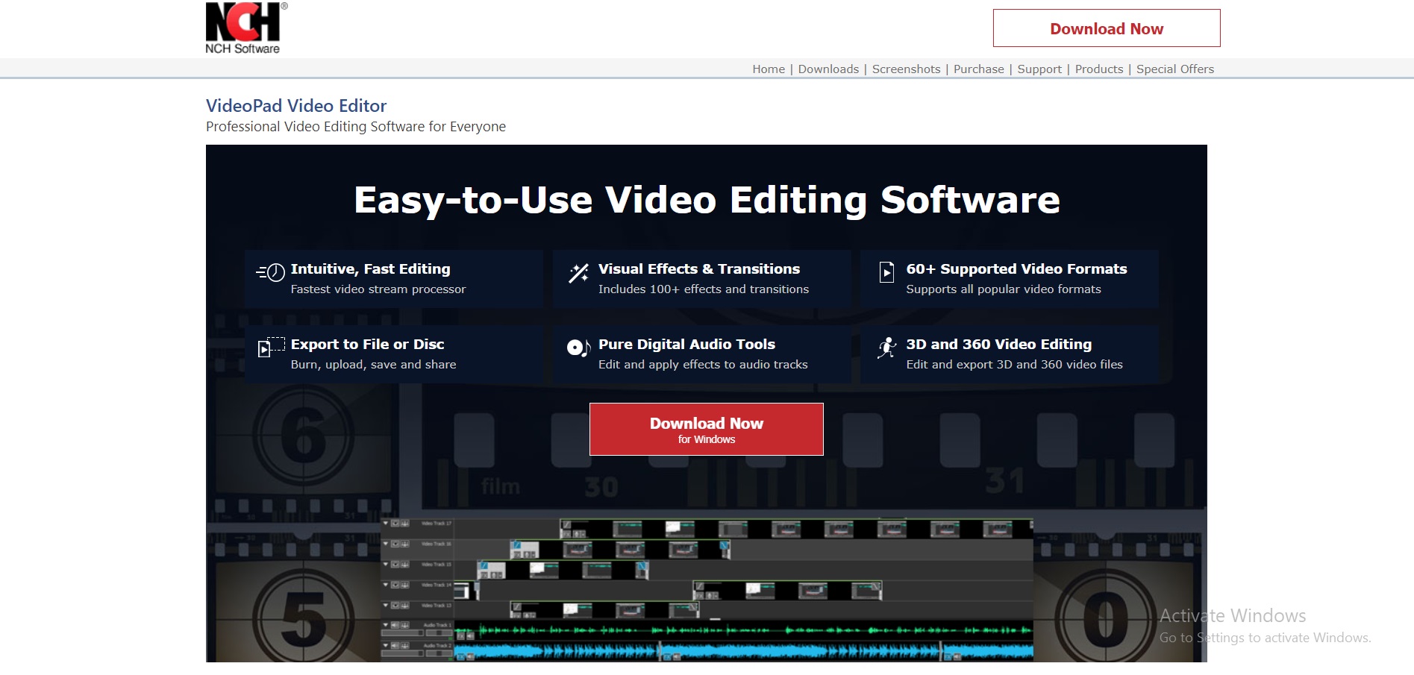Click the Download Now for Windows button
This screenshot has height=675, width=1414.
[706, 429]
